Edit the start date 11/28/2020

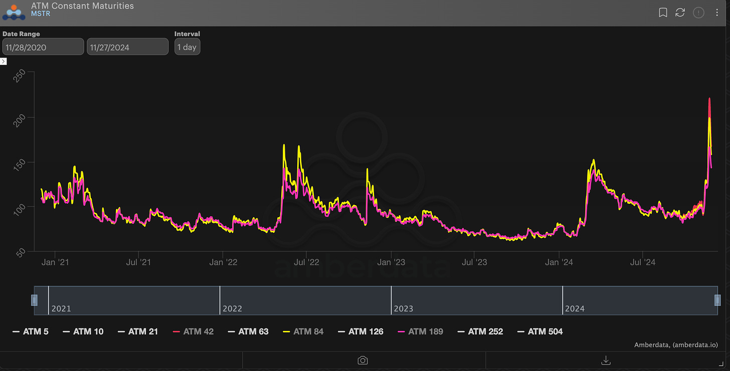click(x=43, y=47)
